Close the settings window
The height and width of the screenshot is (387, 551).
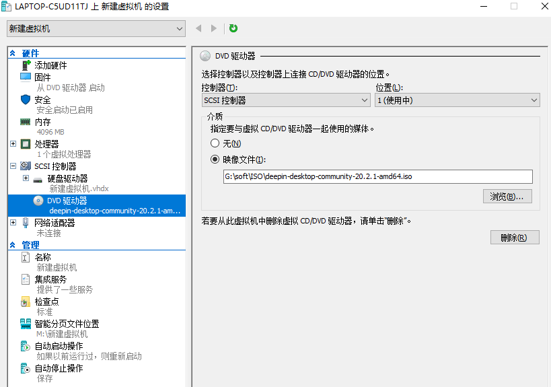(x=544, y=6)
